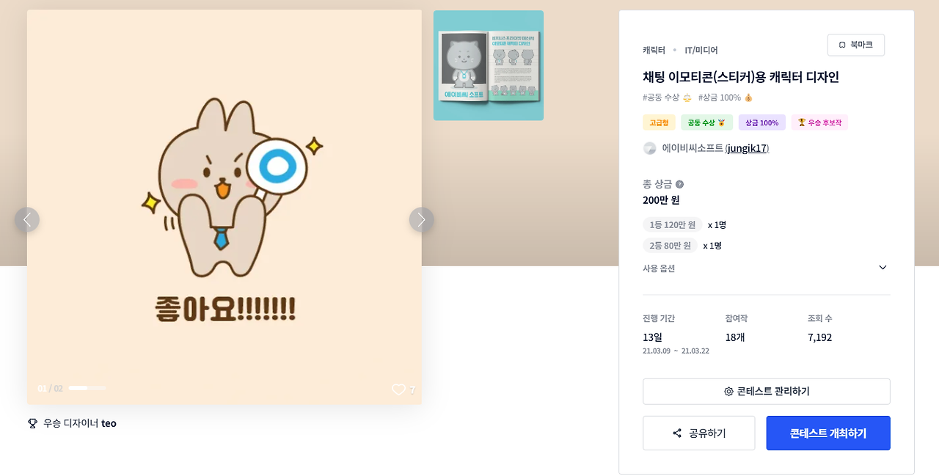Open winning designer teo's name
This screenshot has width=939, height=476.
pos(109,423)
